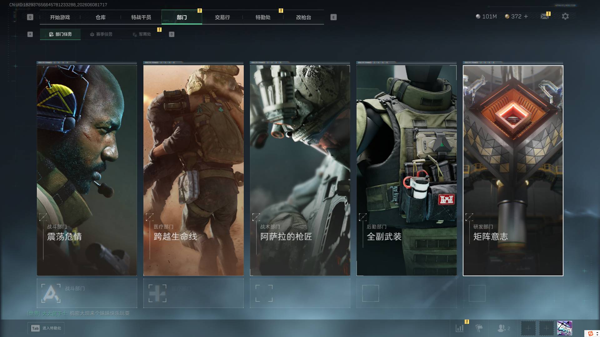This screenshot has width=600, height=337.
Task: Select the combat department A emblem icon
Action: coord(51,293)
